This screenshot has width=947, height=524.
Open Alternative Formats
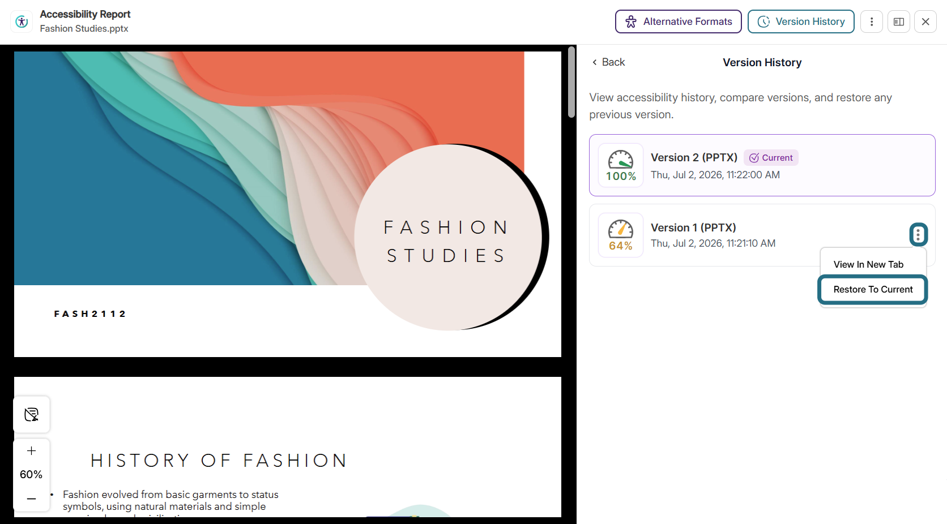678,22
